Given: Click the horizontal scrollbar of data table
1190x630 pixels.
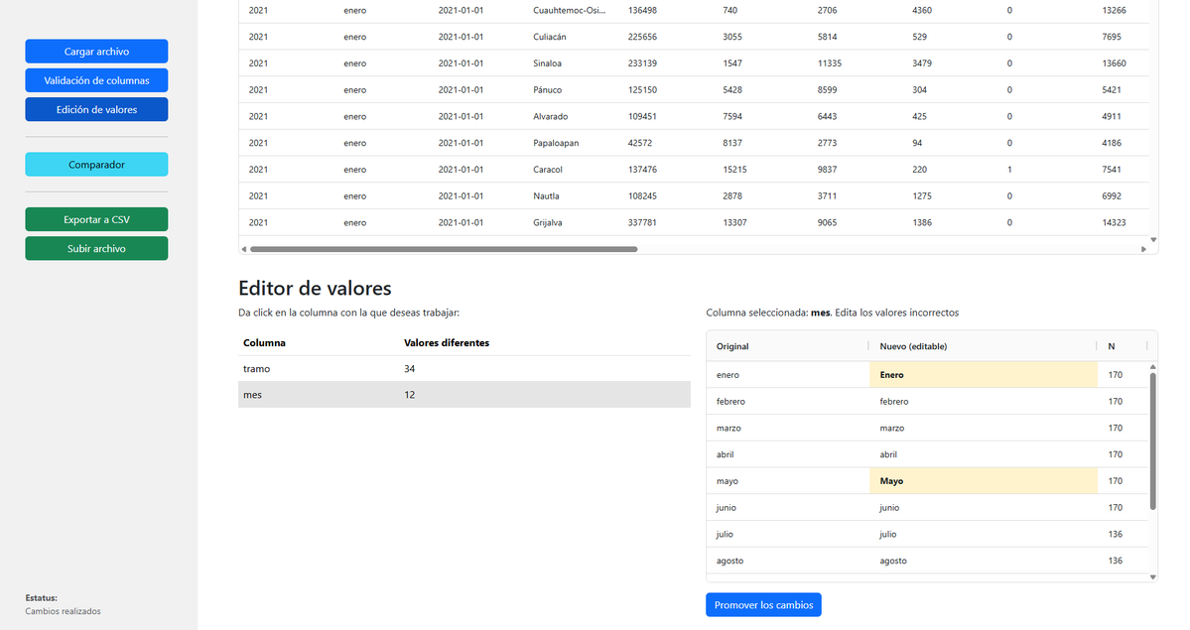Looking at the screenshot, I should coord(444,249).
